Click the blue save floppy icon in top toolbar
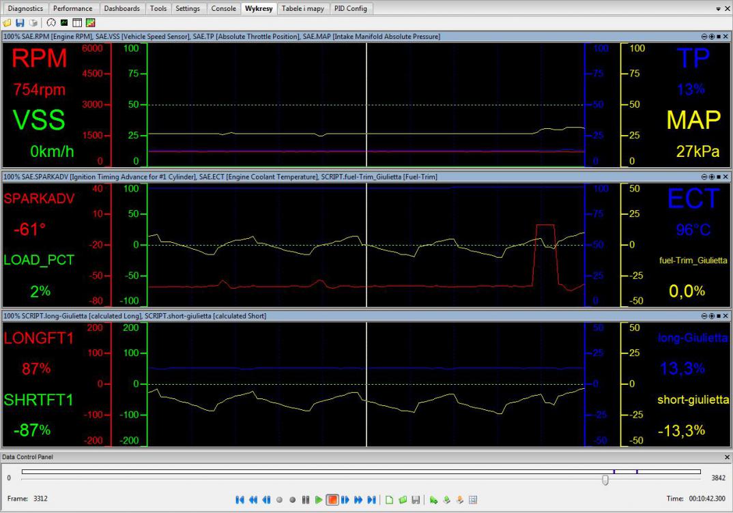Image resolution: width=733 pixels, height=513 pixels. click(x=20, y=23)
